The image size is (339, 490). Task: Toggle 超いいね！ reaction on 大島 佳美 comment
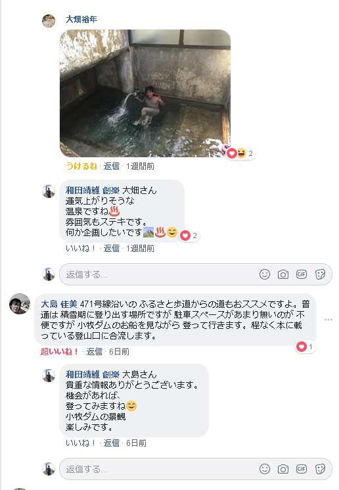59,352
